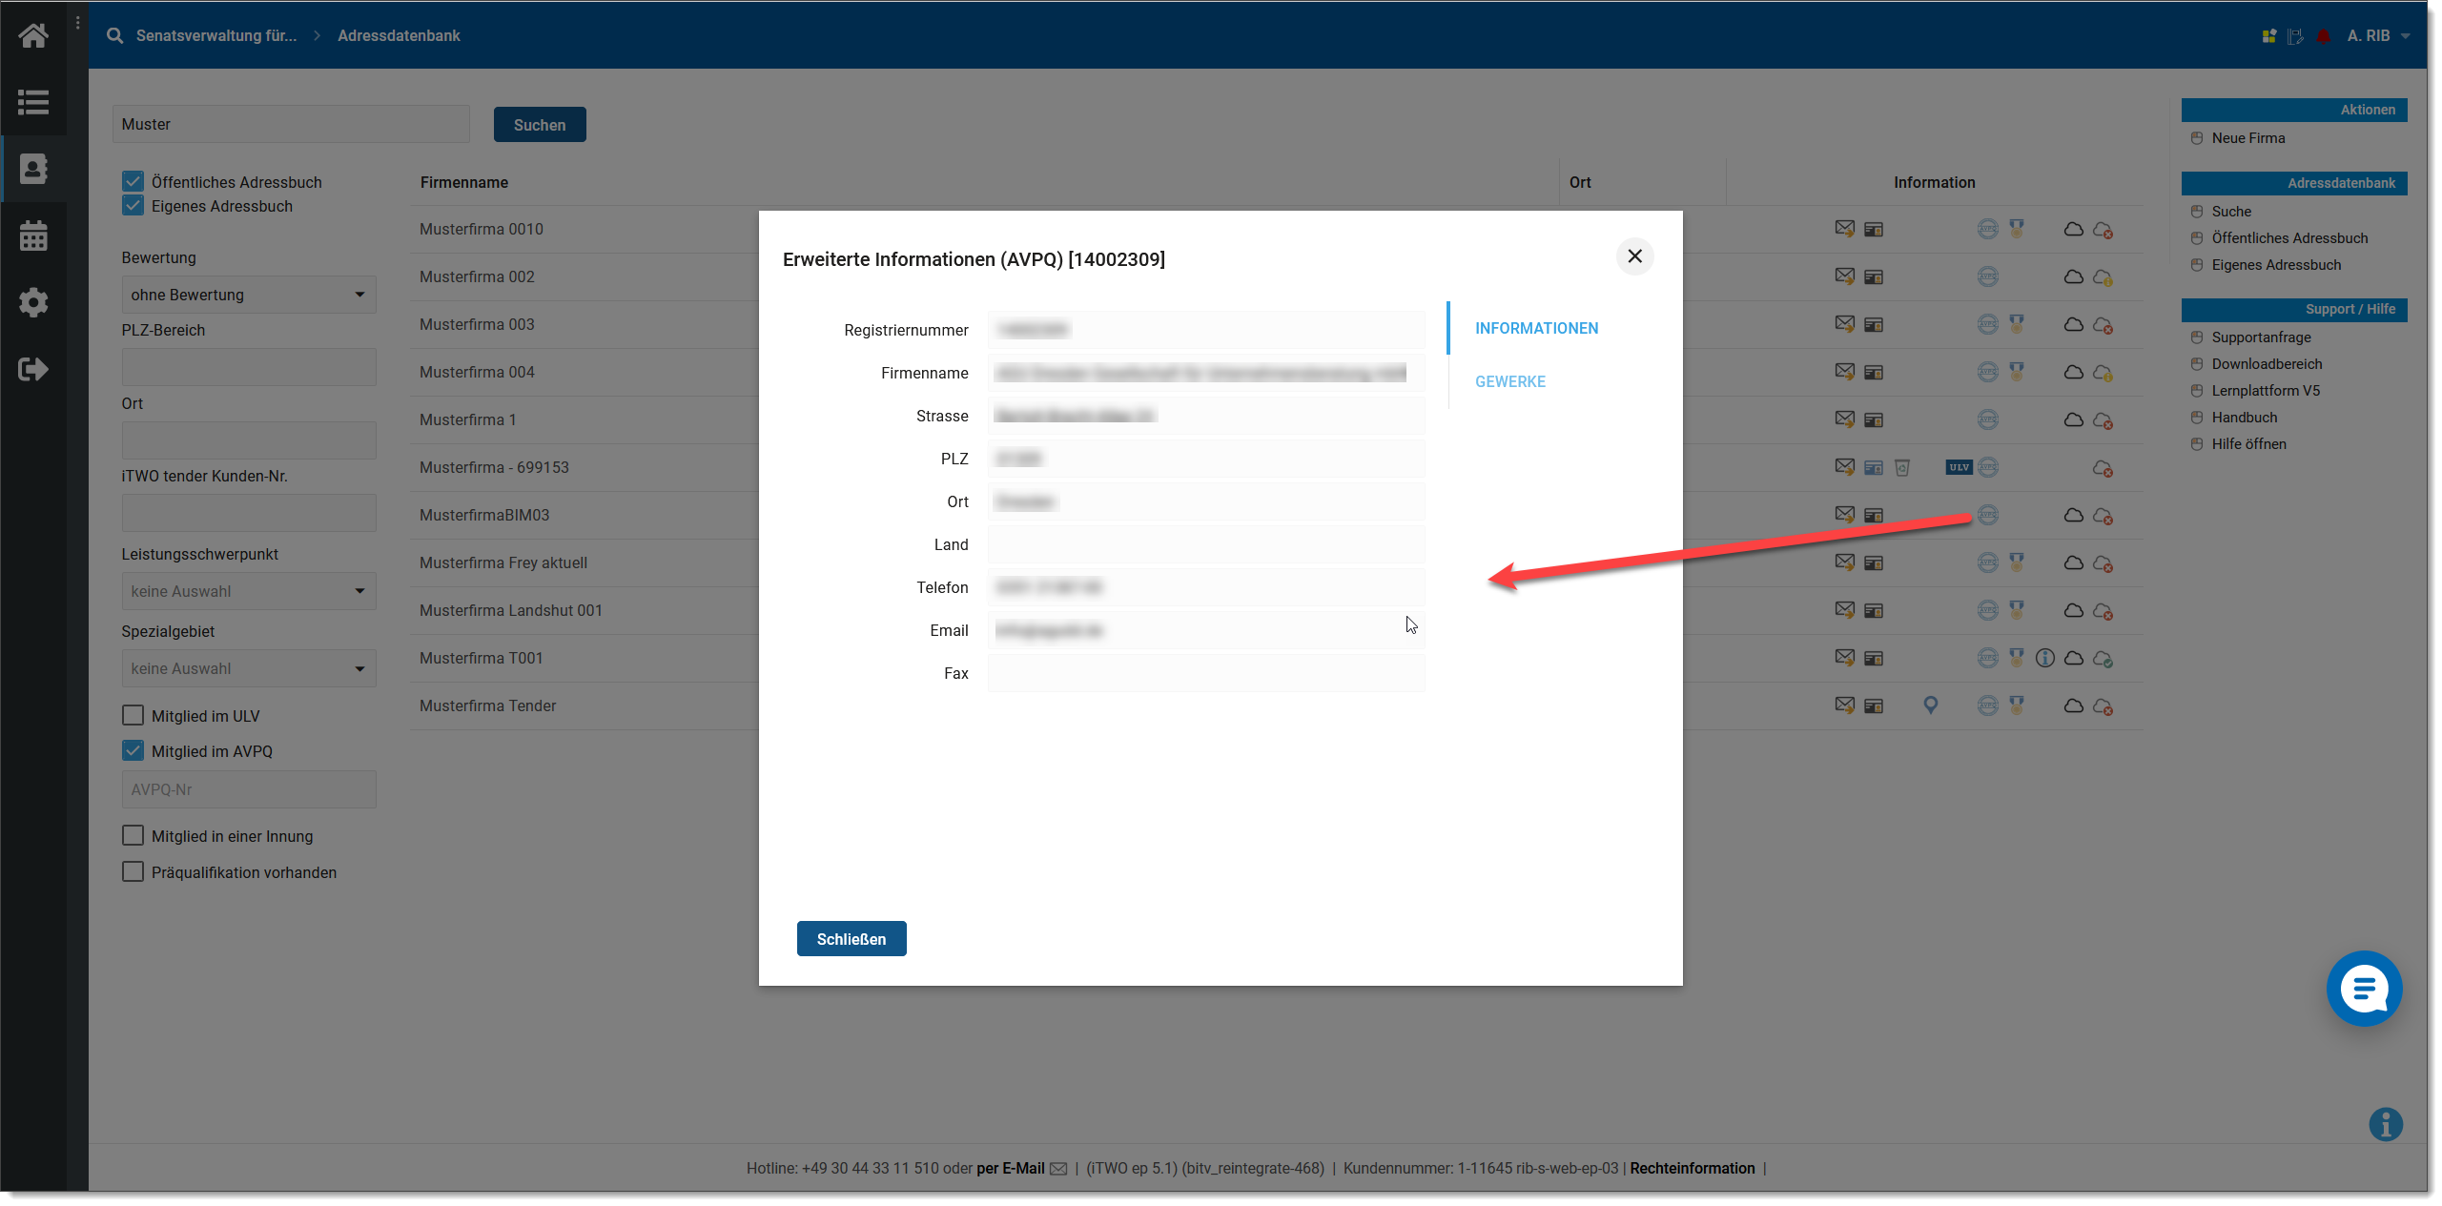Image resolution: width=2442 pixels, height=1206 pixels.
Task: Click the search magnifier in header
Action: pos(115,35)
